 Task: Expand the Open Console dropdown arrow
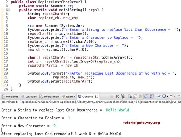click(x=175, y=97)
